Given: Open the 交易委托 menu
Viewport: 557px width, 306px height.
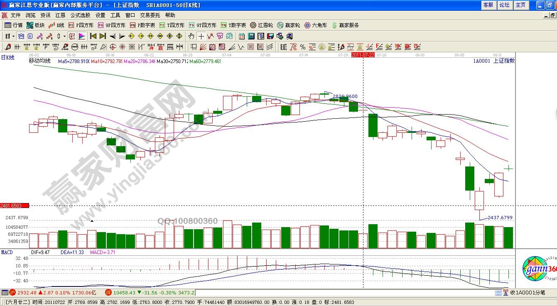Looking at the screenshot, I should (150, 15).
